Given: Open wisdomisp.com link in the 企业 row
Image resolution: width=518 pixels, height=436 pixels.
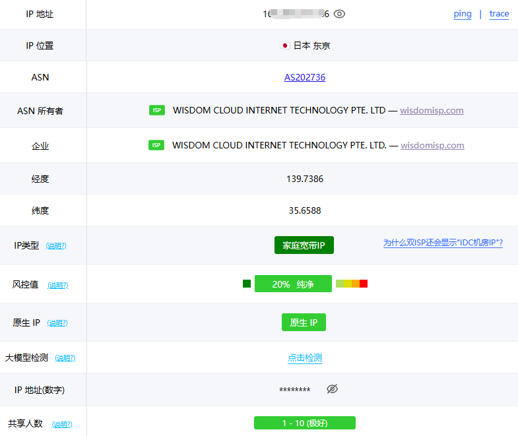Looking at the screenshot, I should click(x=432, y=145).
